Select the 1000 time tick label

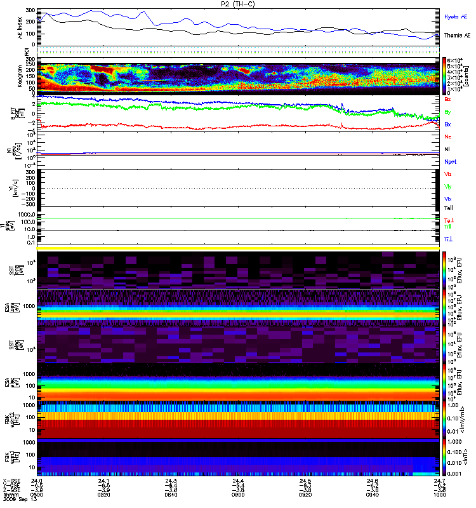coord(439,495)
